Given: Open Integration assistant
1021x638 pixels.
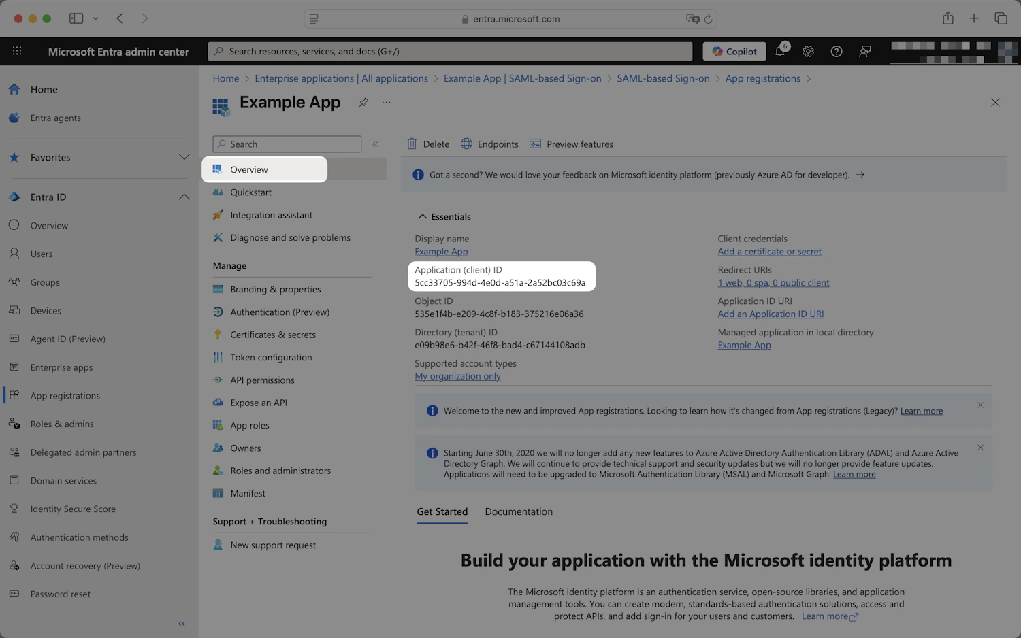Looking at the screenshot, I should tap(271, 215).
